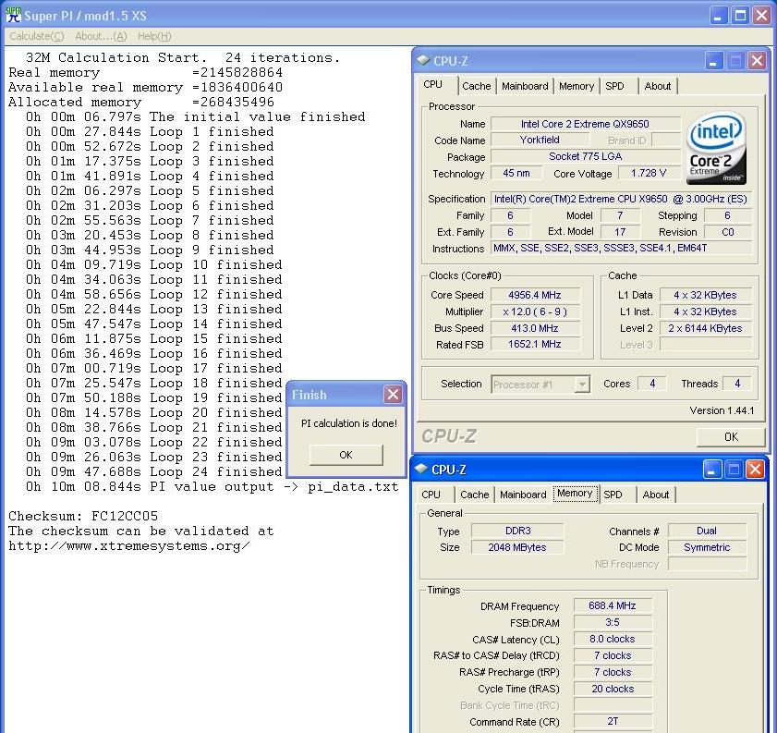Click the Level 2 cache value 2 x 6144 KBytes
The width and height of the screenshot is (777, 733).
(705, 328)
